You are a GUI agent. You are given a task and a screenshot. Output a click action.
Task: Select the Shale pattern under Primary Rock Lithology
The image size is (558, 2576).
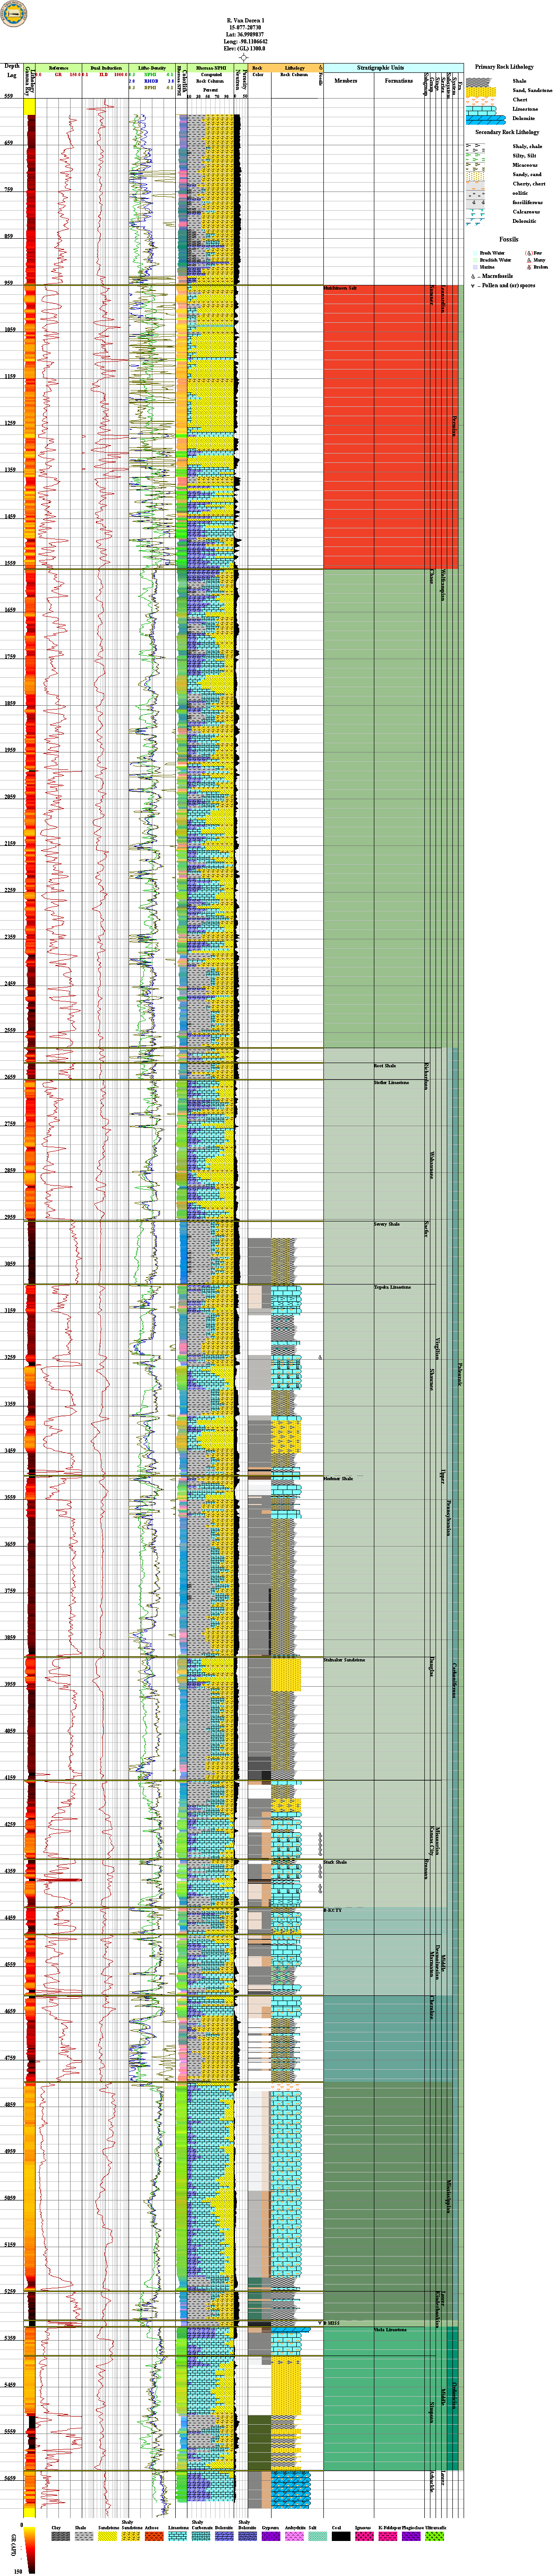click(x=479, y=82)
